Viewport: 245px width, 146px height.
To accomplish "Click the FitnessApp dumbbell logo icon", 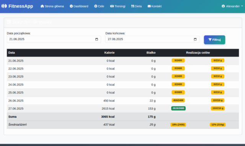I will [4, 6].
